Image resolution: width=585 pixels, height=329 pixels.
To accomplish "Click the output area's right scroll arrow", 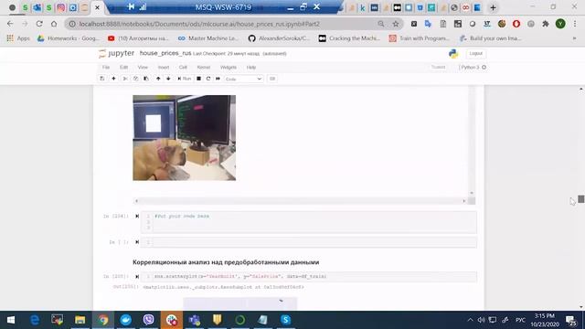I will [x=464, y=201].
